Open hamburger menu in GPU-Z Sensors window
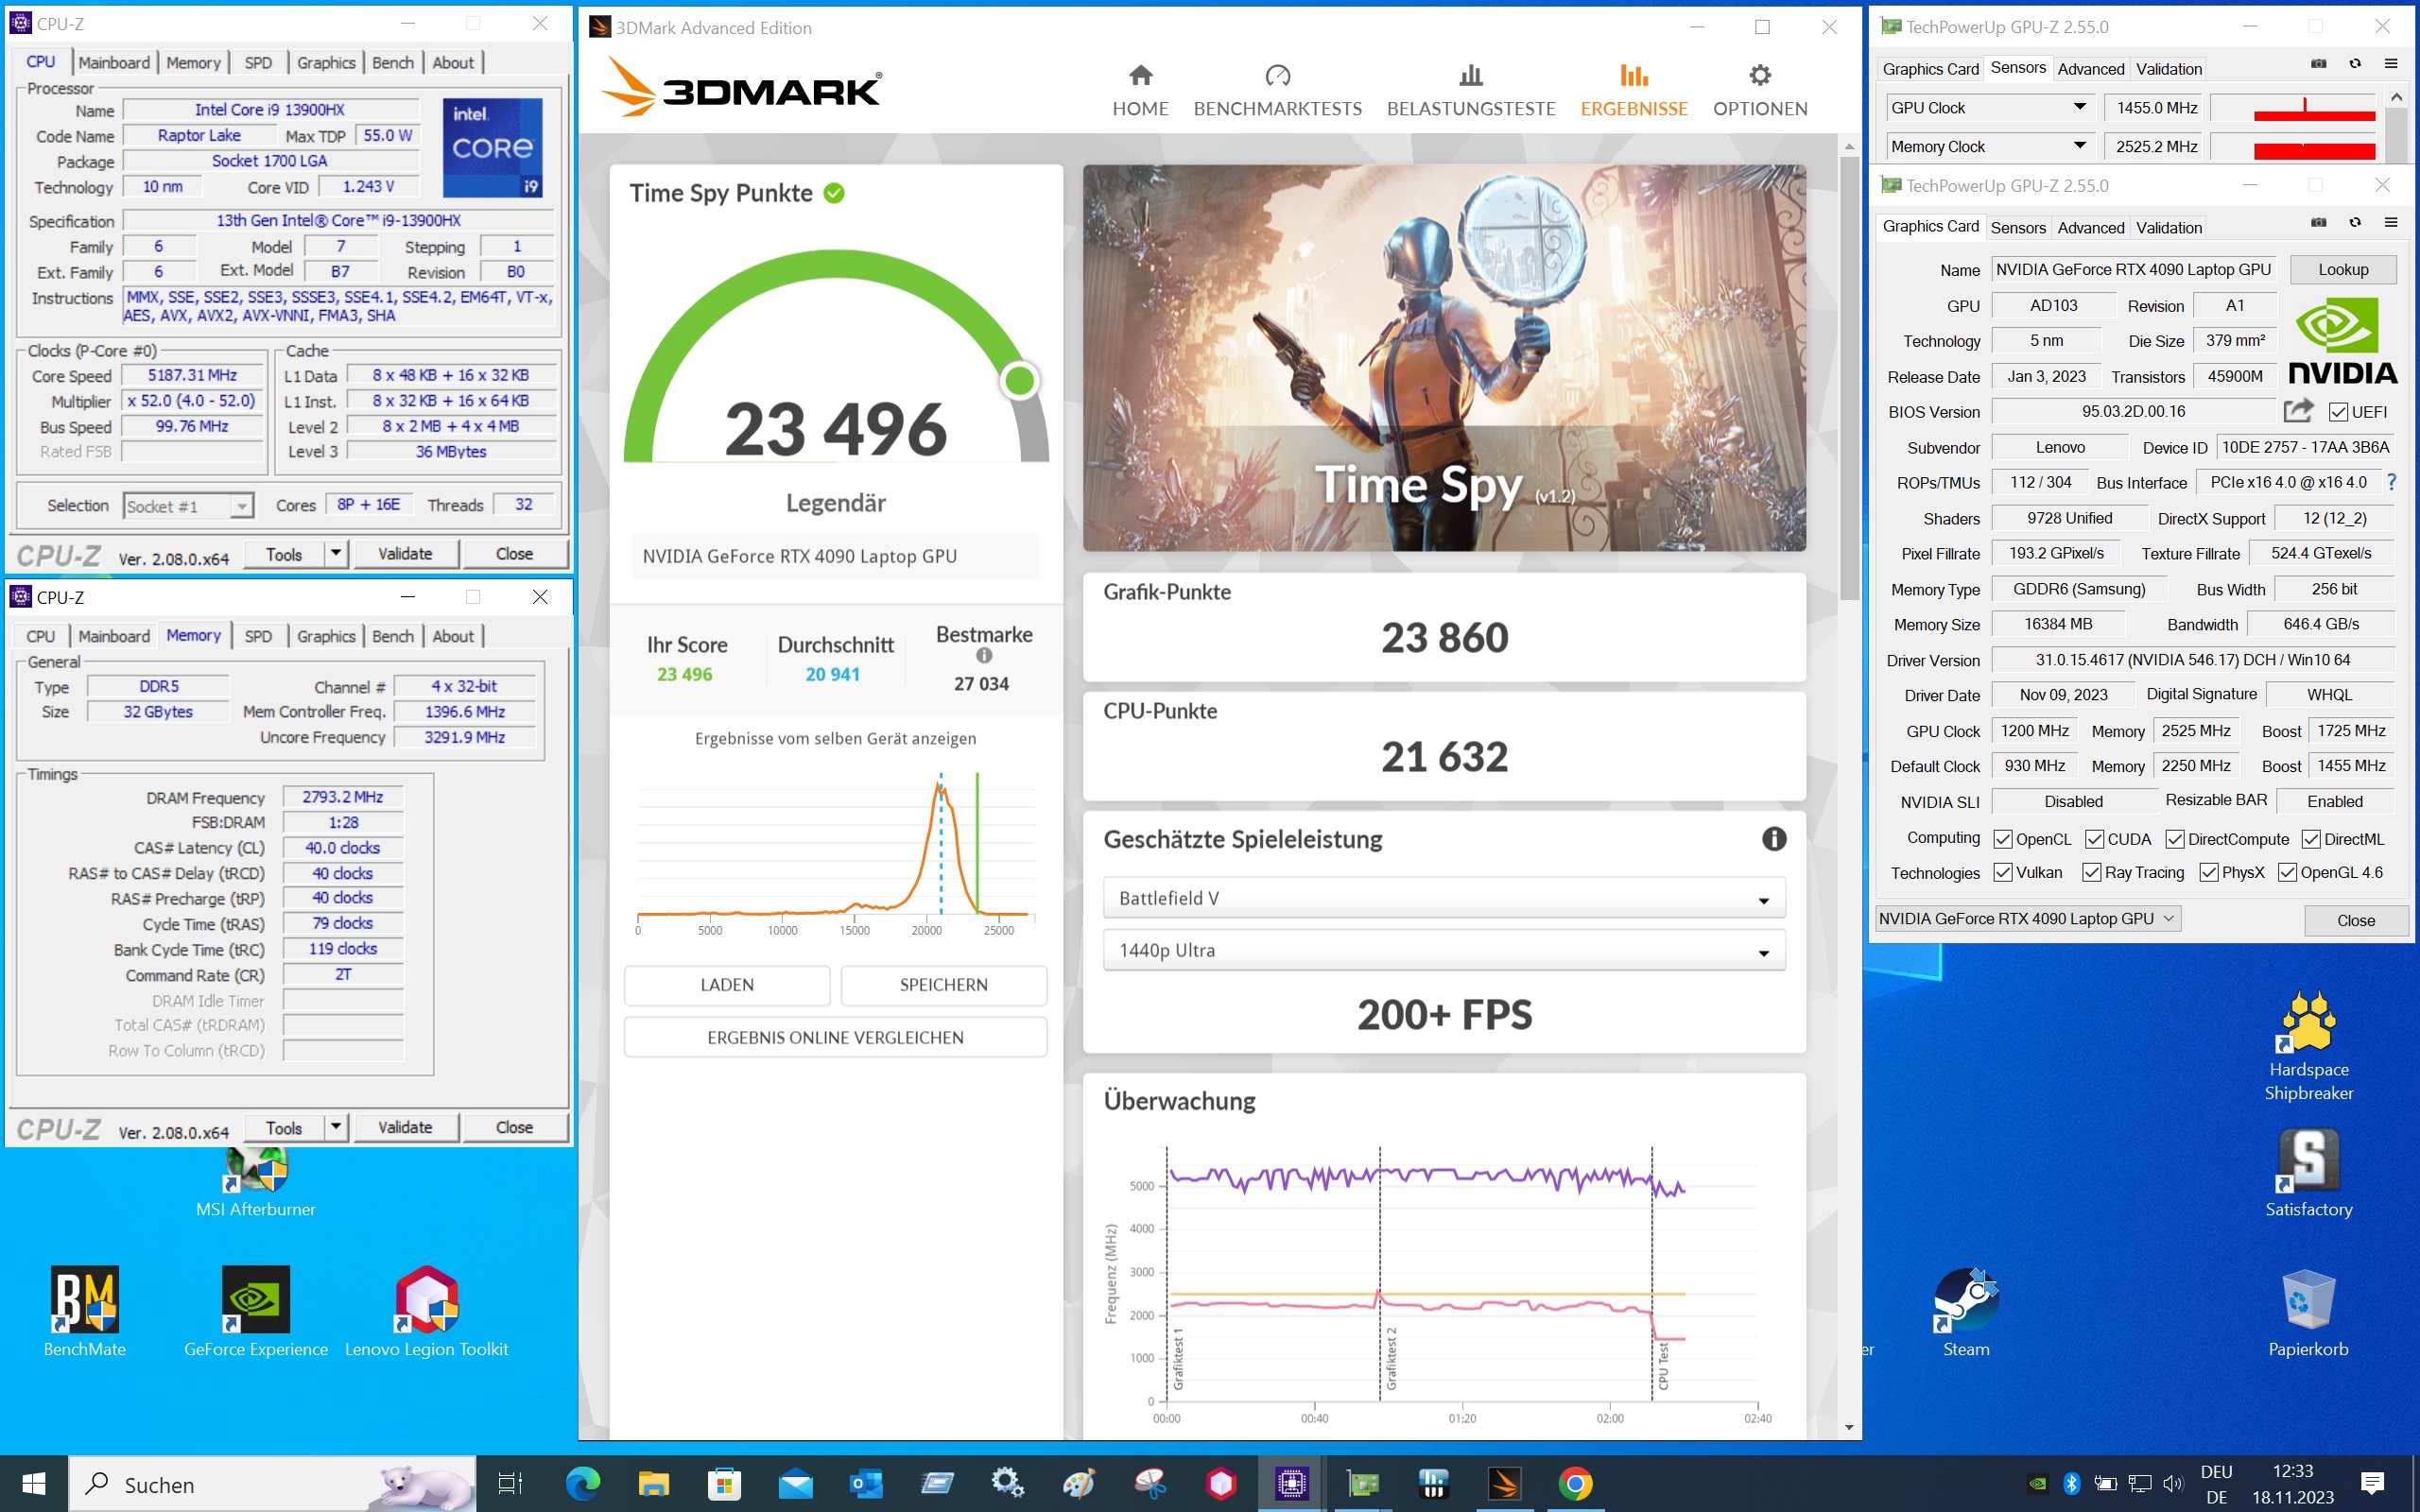 (x=2391, y=63)
